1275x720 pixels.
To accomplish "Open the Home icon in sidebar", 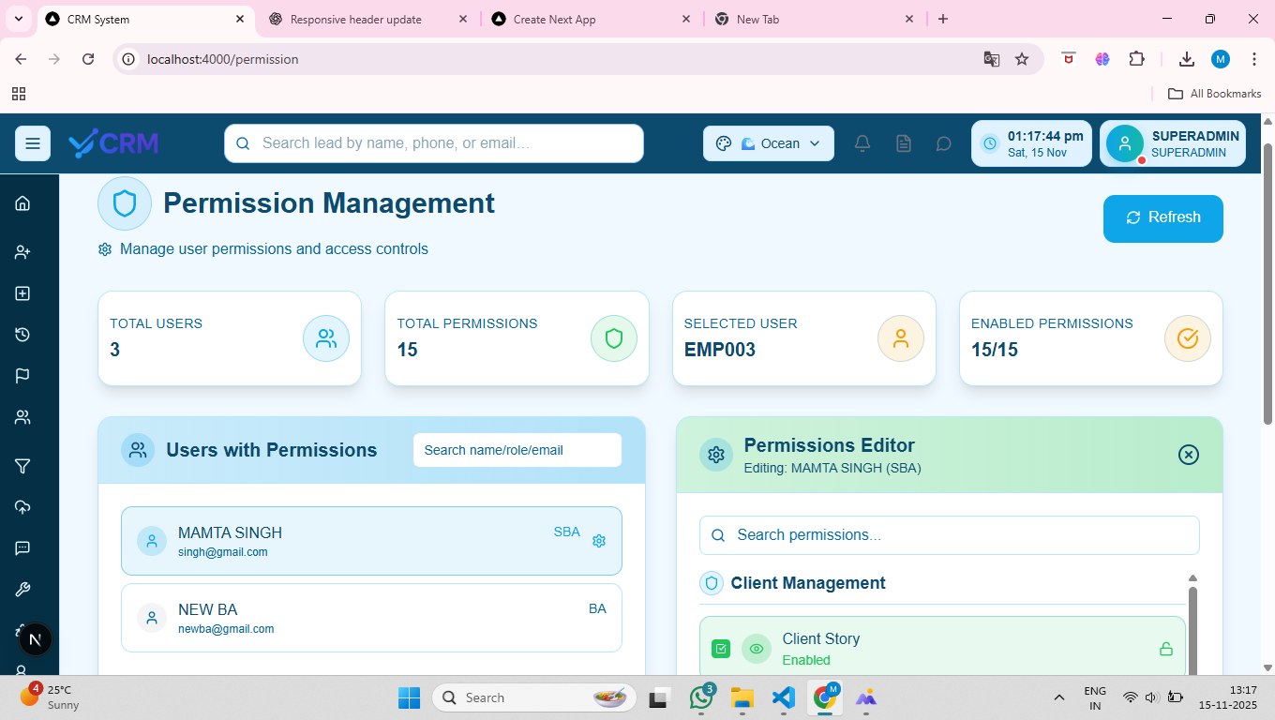I will pyautogui.click(x=22, y=202).
